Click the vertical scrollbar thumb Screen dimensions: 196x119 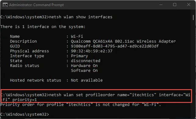pos(193,17)
